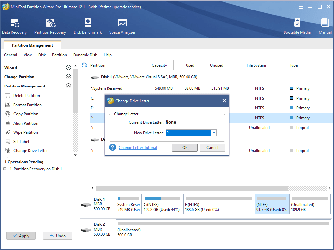Select the *:System Reserved partition row
Viewport: 334px width, 250px height.
[211, 88]
